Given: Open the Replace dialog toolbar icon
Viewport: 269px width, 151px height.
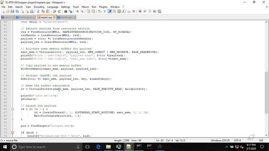Looking at the screenshot, I should 71,11.
